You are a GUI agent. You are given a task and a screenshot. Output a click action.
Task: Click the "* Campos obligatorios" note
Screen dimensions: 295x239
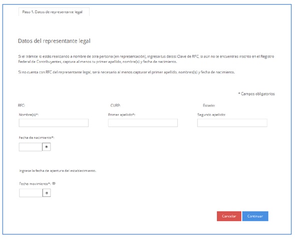pyautogui.click(x=256, y=93)
